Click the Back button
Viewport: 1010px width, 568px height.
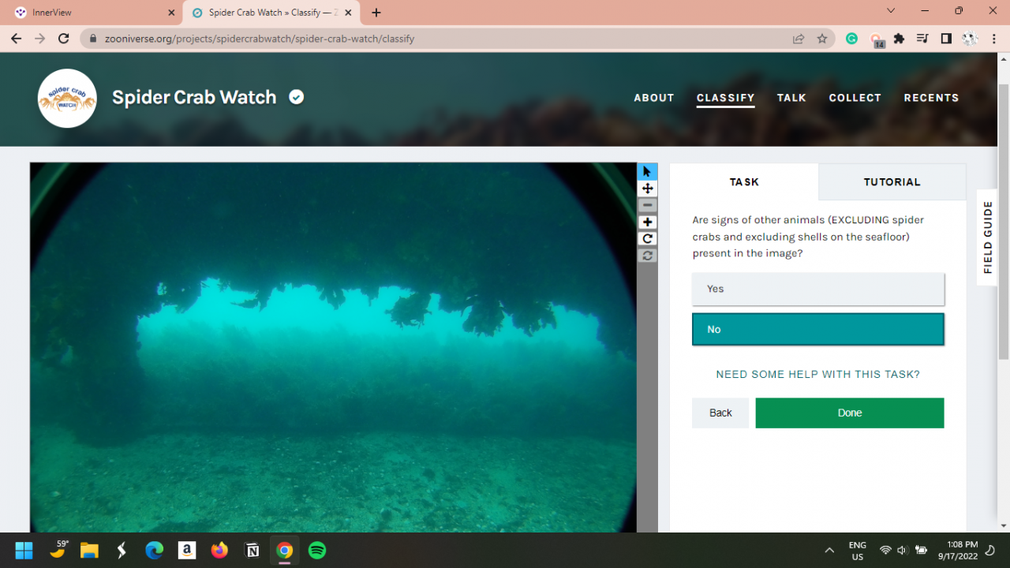pyautogui.click(x=720, y=413)
